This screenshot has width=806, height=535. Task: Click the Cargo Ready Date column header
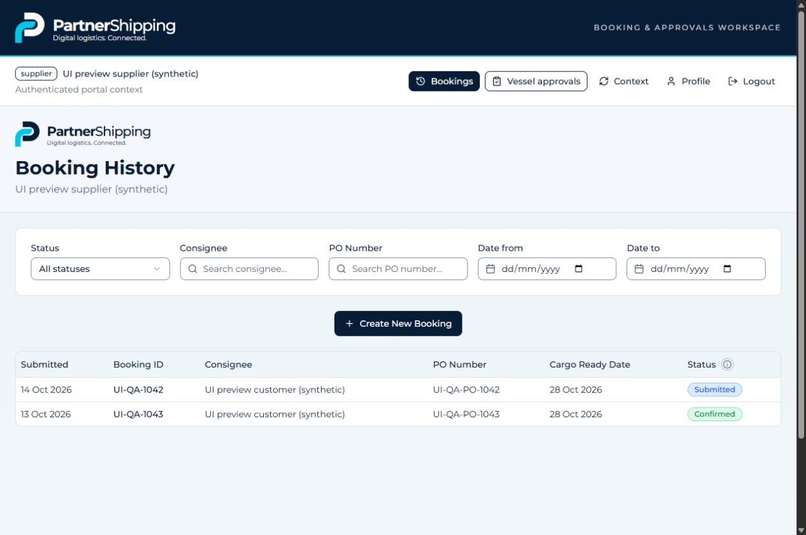590,365
